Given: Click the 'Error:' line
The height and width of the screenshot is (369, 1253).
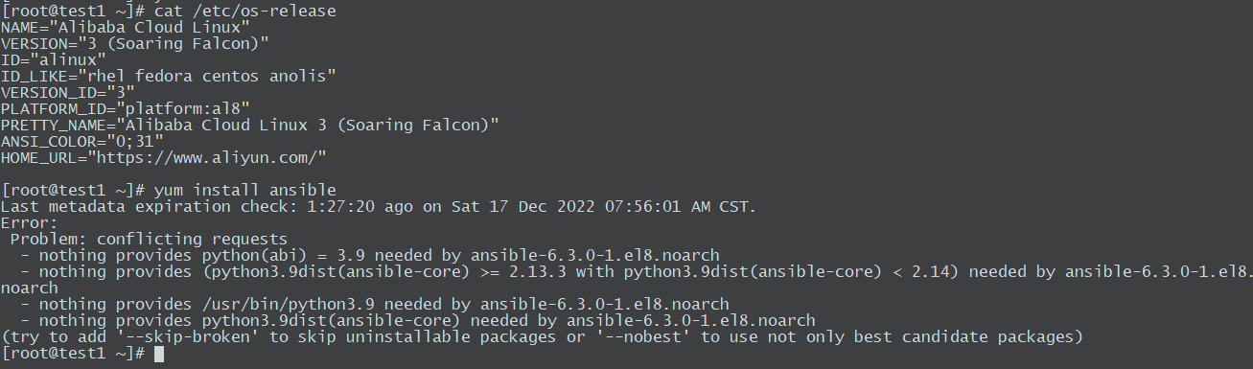Looking at the screenshot, I should [x=29, y=222].
